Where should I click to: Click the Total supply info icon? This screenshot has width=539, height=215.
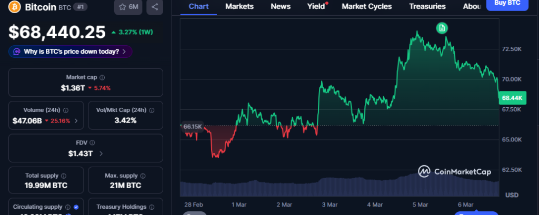64,176
